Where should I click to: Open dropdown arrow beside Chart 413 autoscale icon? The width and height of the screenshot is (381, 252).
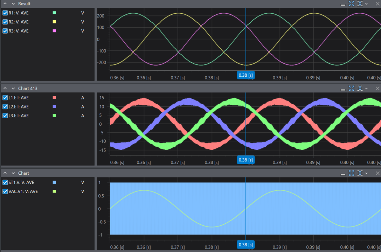tap(366, 89)
